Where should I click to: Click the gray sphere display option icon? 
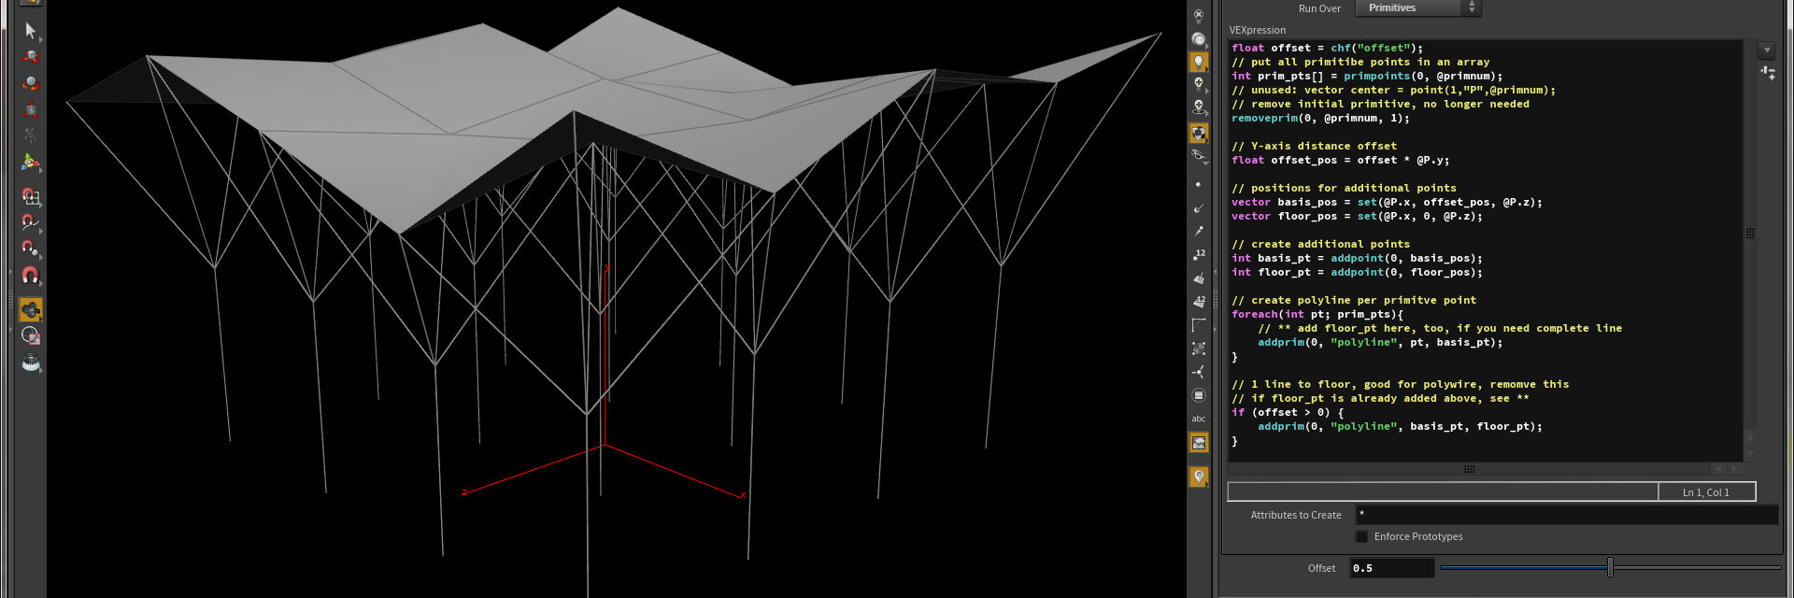[1199, 39]
